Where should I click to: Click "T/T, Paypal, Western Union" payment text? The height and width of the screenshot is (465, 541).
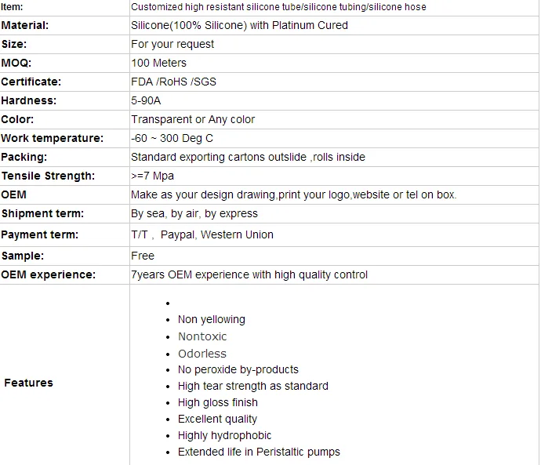[202, 234]
